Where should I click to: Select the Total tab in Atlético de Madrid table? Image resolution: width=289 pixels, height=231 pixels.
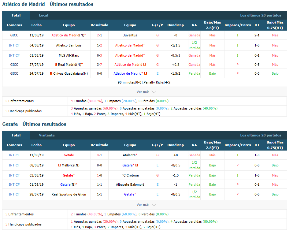(16, 15)
